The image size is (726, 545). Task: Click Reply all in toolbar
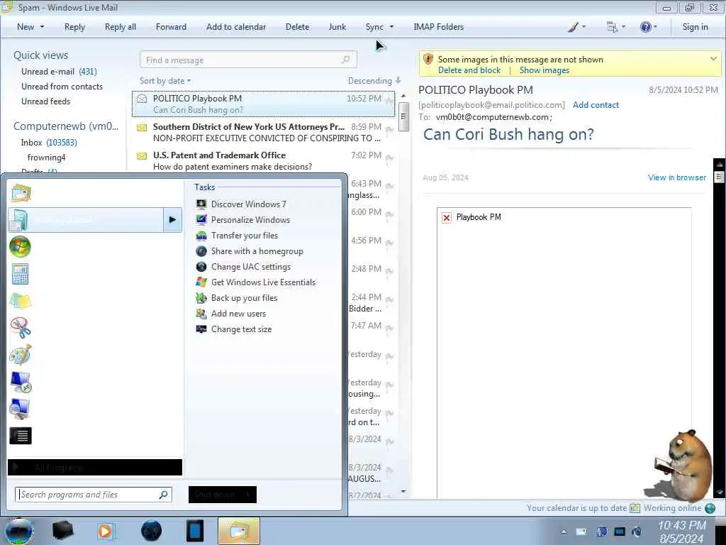(x=121, y=27)
